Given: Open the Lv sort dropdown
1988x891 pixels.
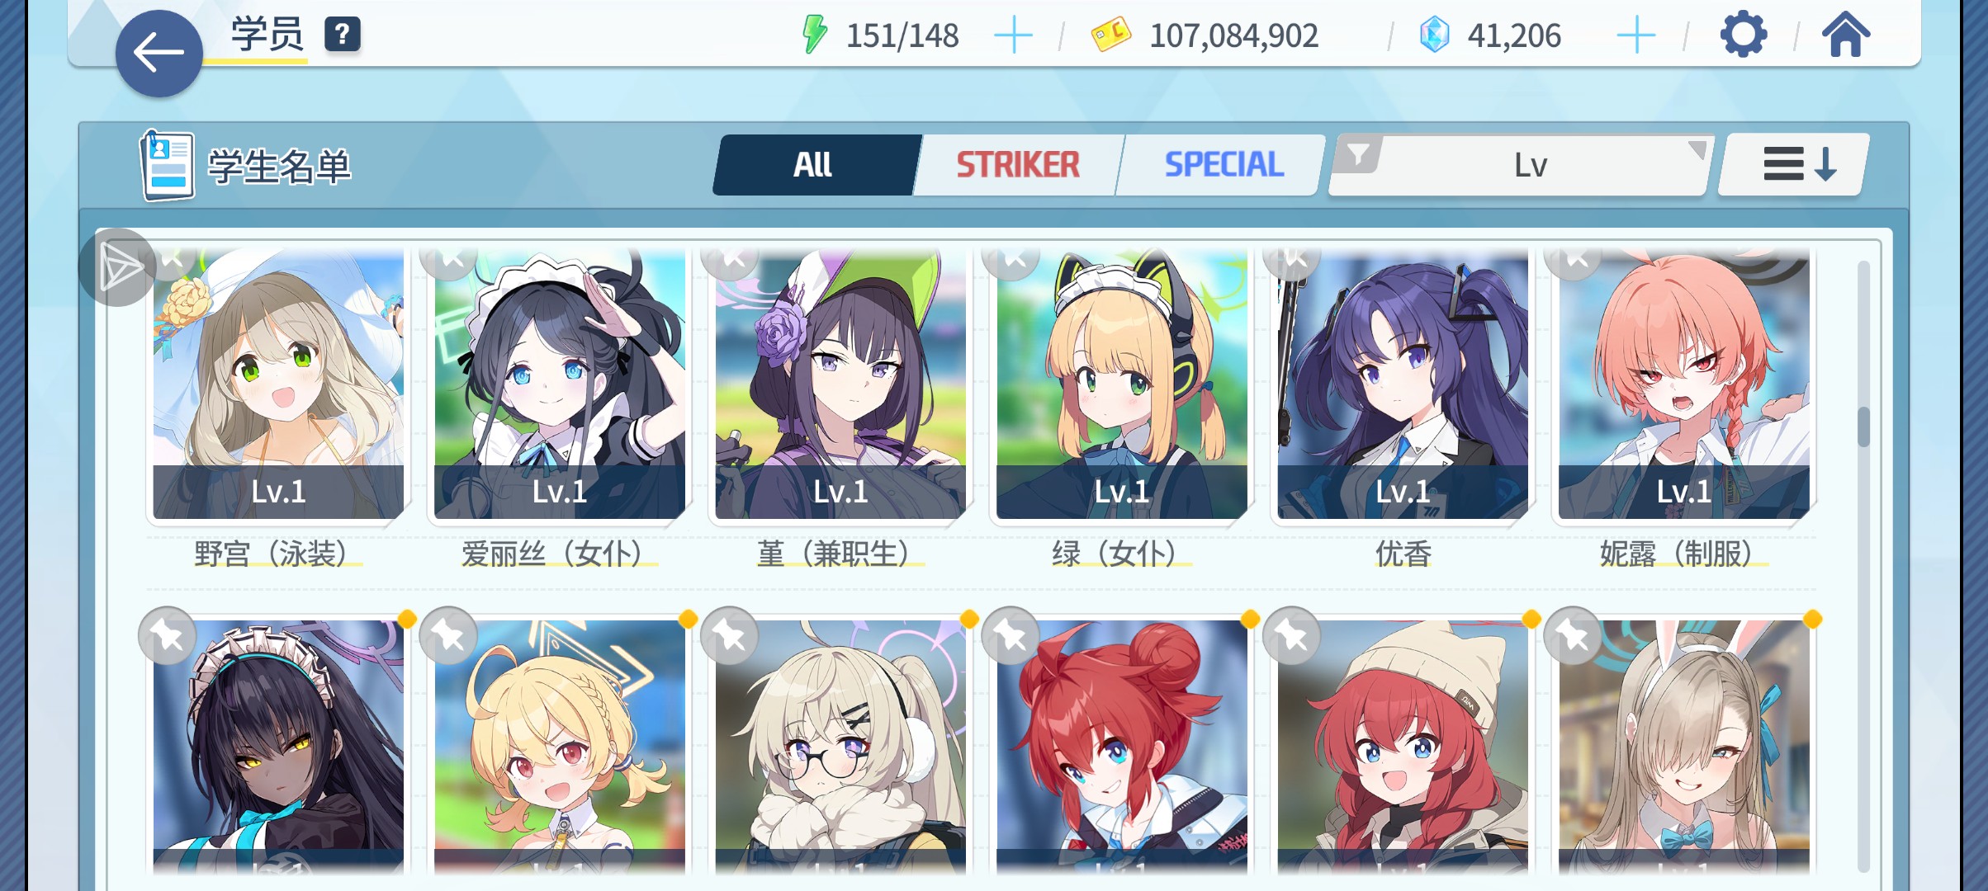Looking at the screenshot, I should click(x=1531, y=166).
